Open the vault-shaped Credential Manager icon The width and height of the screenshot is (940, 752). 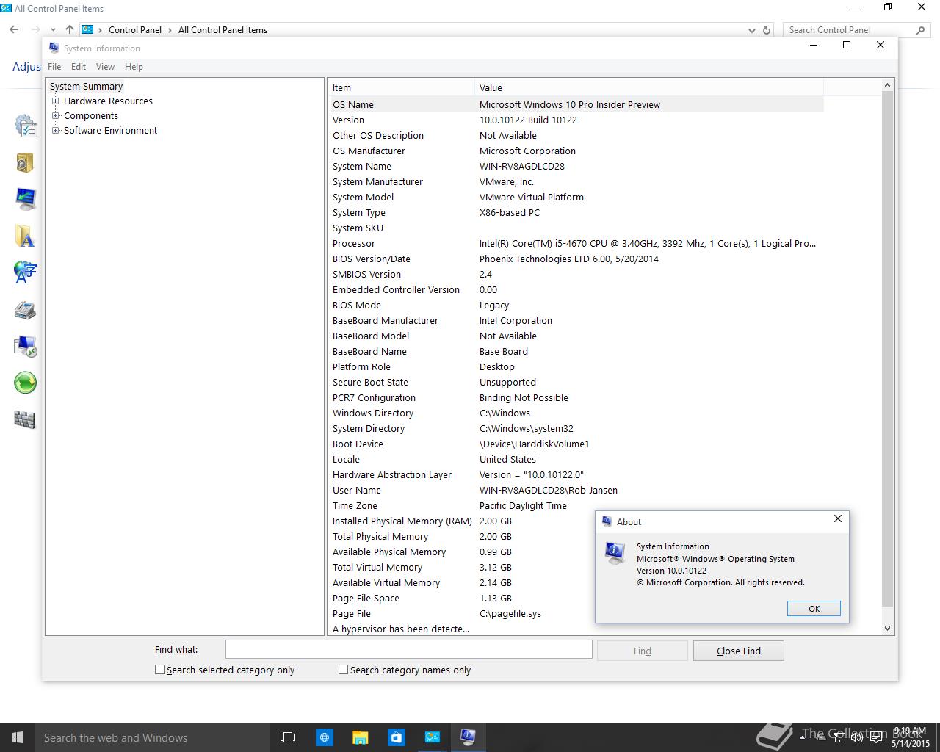tap(25, 162)
